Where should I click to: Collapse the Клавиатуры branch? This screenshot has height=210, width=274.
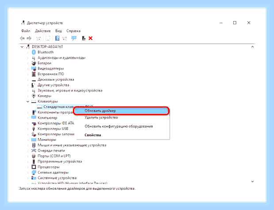coord(28,101)
